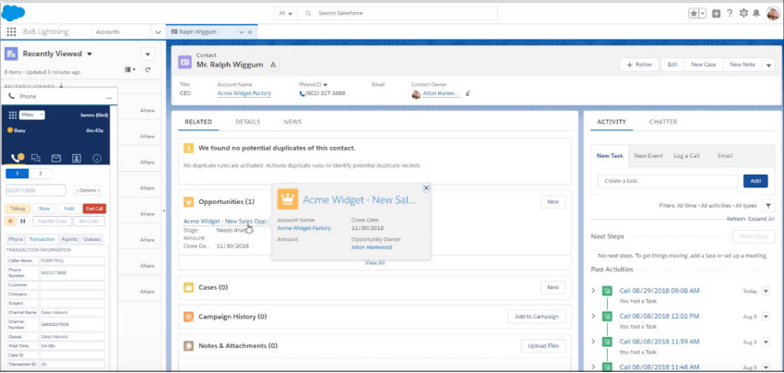
Task: Click the Search Salesforce field
Action: tap(398, 13)
